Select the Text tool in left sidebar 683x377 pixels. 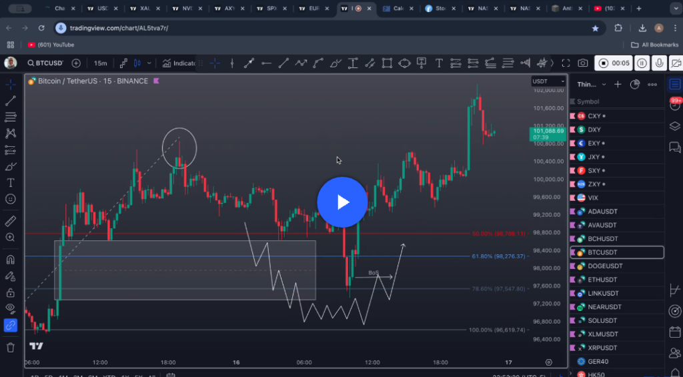(x=11, y=182)
